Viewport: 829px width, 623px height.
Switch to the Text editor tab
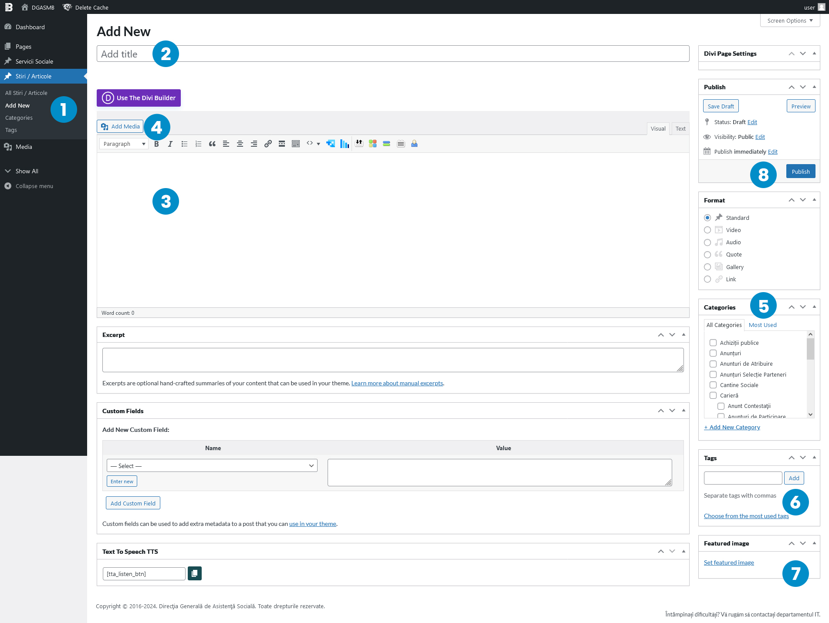pos(680,128)
